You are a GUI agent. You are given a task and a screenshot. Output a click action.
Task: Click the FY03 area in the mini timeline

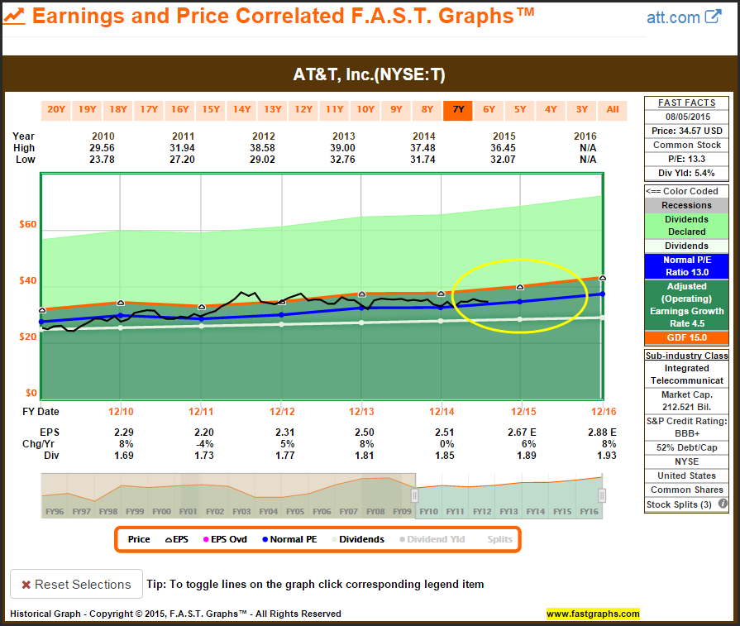tap(242, 512)
